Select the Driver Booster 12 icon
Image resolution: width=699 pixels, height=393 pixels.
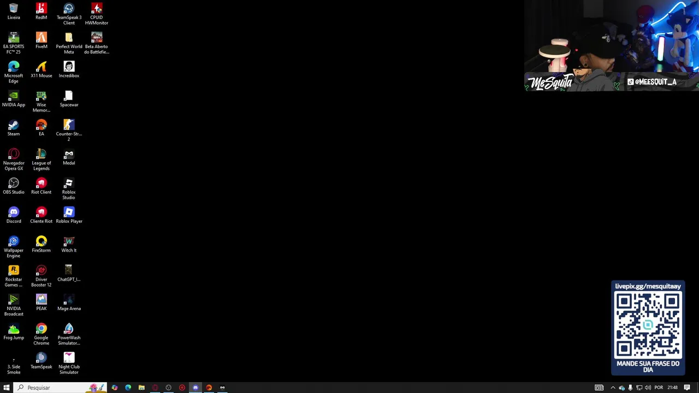(x=41, y=276)
